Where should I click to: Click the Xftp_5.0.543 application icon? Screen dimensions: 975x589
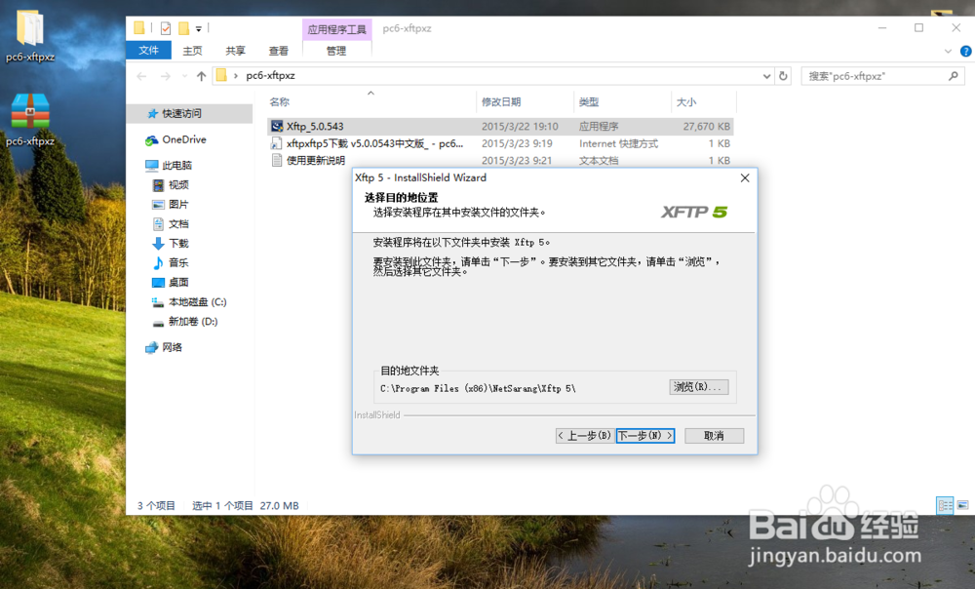coord(277,126)
